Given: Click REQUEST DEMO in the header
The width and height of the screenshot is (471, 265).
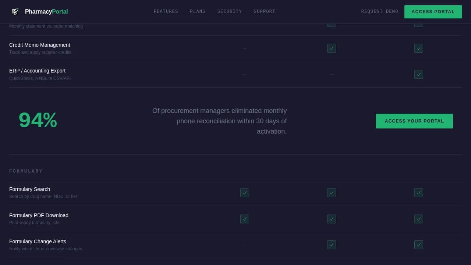Looking at the screenshot, I should tap(379, 11).
